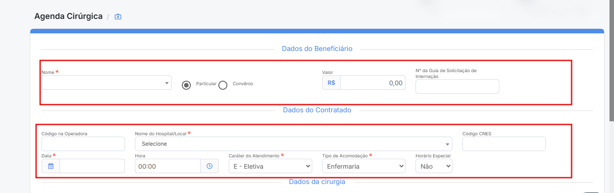Open the calendar icon in Data field
The height and width of the screenshot is (193, 614).
coord(51,166)
